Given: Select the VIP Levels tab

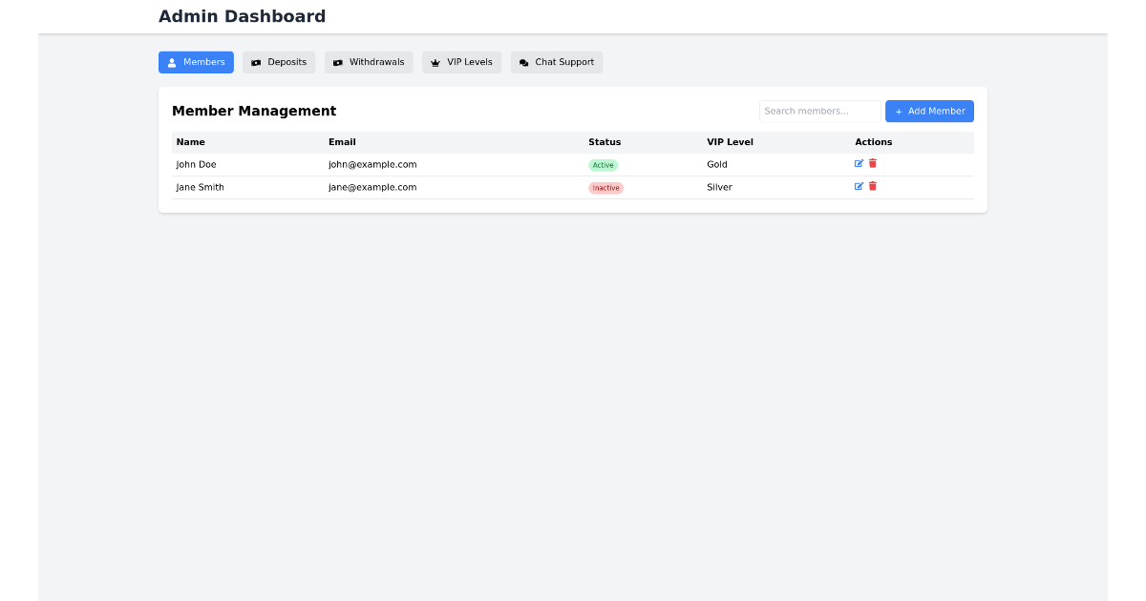Looking at the screenshot, I should [x=461, y=62].
